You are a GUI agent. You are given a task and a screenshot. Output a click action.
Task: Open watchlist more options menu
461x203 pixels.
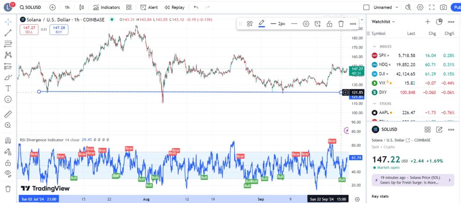pyautogui.click(x=451, y=22)
